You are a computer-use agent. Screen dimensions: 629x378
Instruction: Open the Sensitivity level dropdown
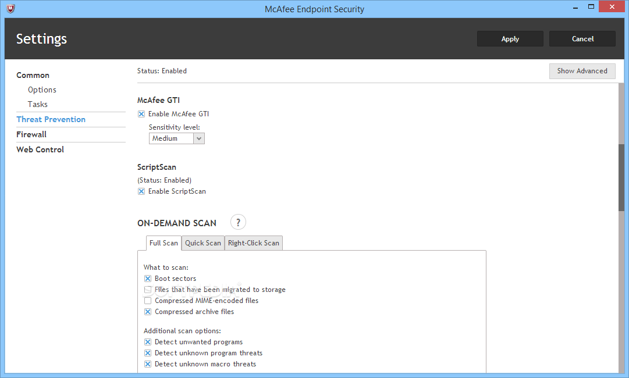[x=176, y=138]
